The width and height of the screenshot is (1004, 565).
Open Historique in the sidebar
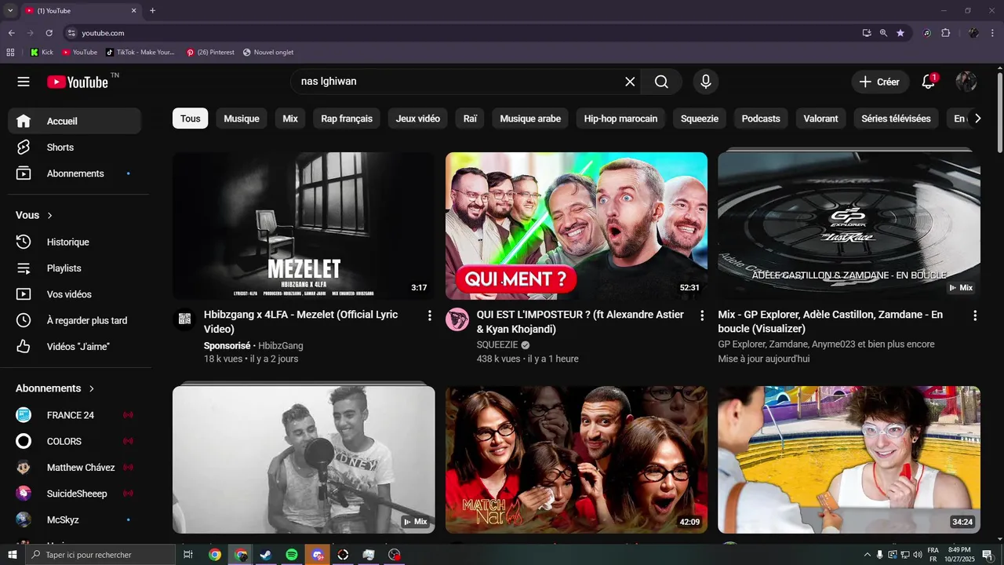(x=75, y=242)
